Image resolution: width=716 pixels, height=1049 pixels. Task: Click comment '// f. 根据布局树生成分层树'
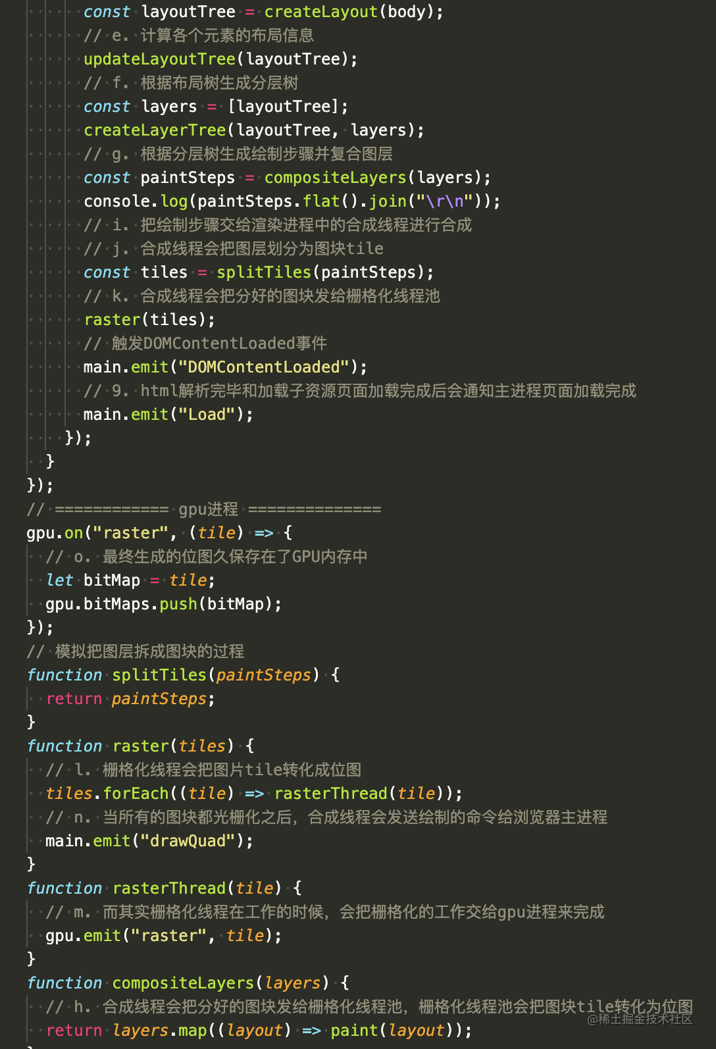click(x=191, y=83)
